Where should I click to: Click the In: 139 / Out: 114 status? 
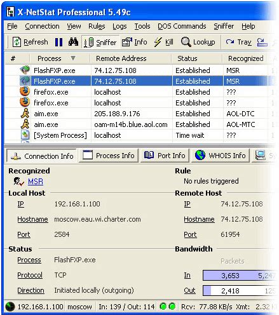(126, 307)
